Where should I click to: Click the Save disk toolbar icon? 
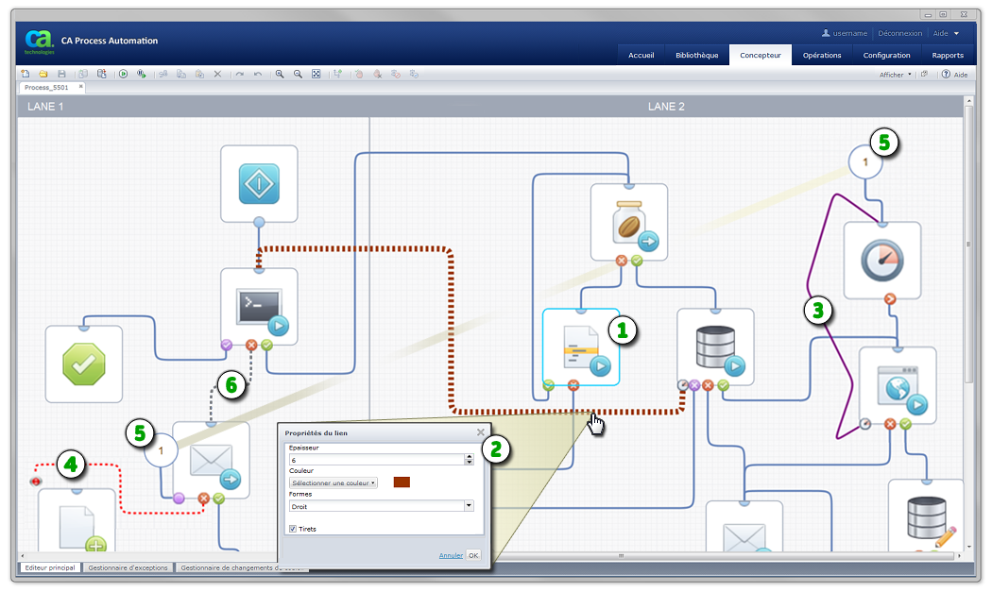[61, 74]
